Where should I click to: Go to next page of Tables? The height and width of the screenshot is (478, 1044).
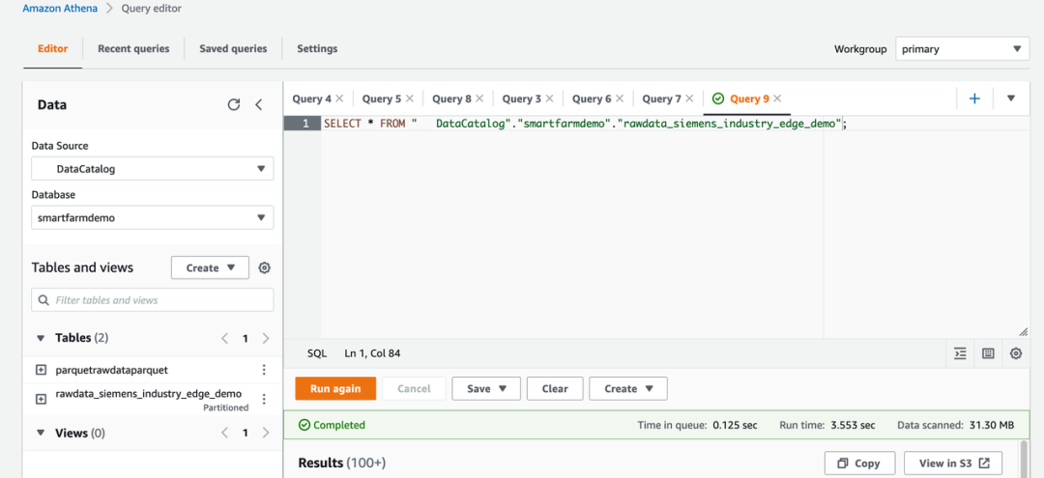pyautogui.click(x=266, y=338)
